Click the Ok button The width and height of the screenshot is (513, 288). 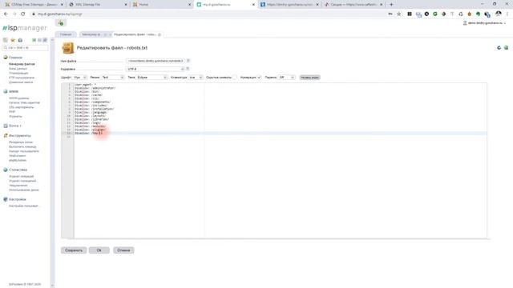coord(99,250)
